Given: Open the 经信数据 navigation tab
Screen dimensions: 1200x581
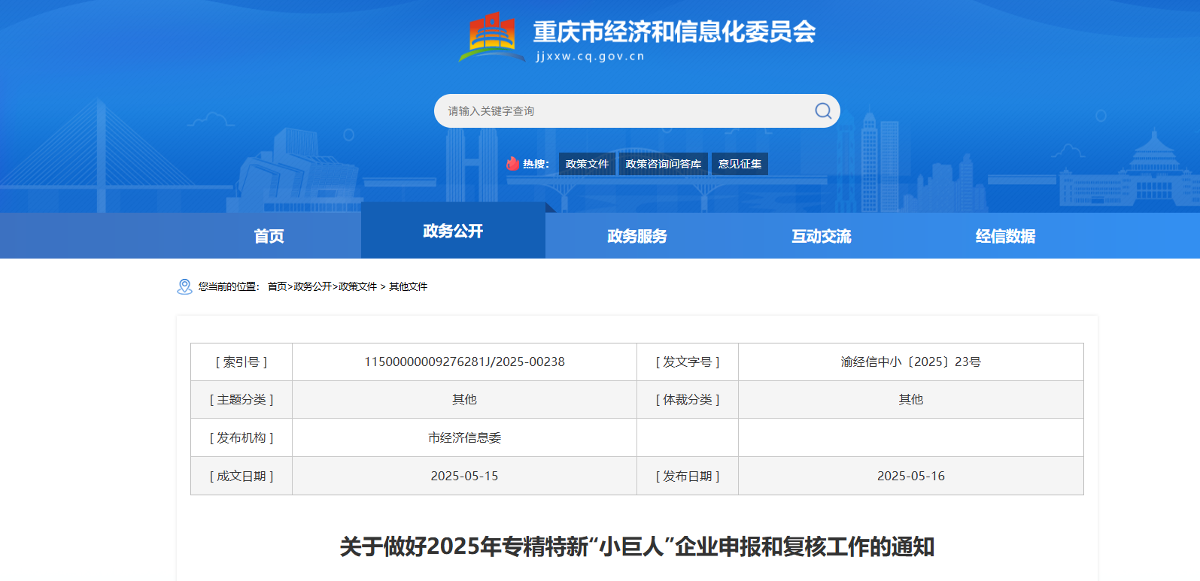Looking at the screenshot, I should click(x=1005, y=236).
